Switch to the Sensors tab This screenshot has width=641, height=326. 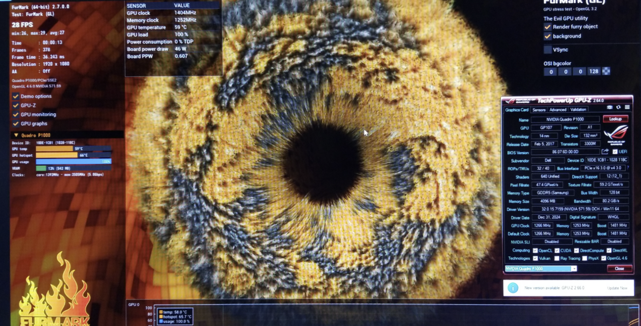539,110
